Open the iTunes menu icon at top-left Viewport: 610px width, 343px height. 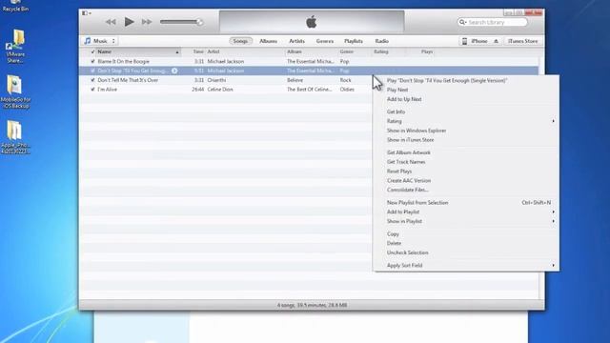[x=87, y=13]
